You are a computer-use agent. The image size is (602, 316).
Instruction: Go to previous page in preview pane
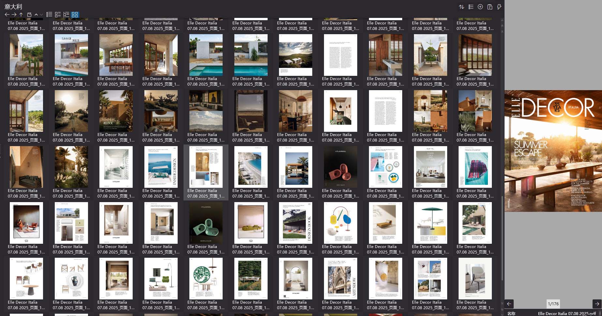click(509, 304)
